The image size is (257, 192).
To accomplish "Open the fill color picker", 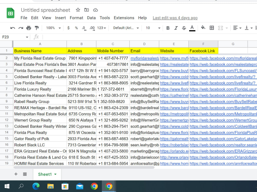I will 203,28.
